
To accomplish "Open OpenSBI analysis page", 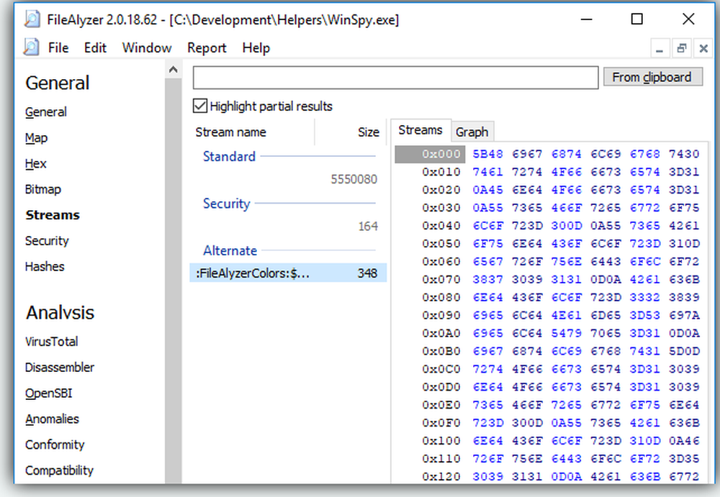I will [x=49, y=393].
